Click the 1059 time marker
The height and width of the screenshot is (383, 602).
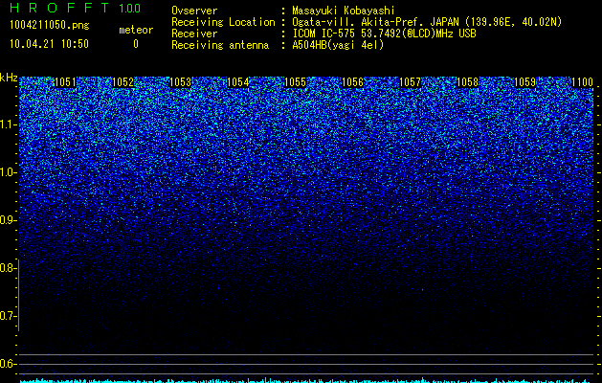pyautogui.click(x=524, y=82)
